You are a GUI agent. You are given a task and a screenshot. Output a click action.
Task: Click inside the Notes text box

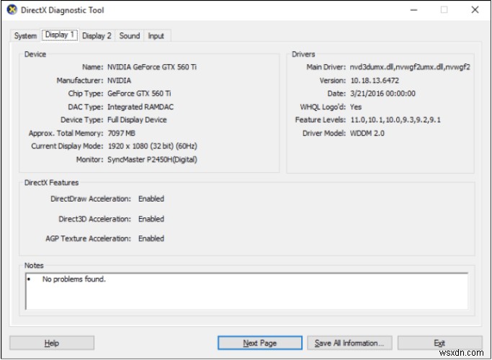tap(246, 291)
